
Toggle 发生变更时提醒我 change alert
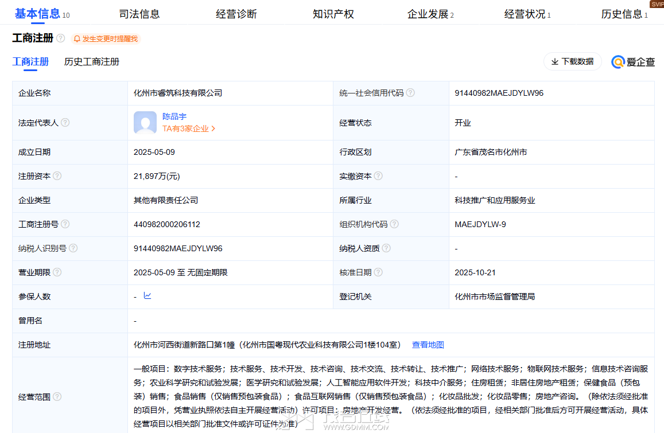coord(106,39)
